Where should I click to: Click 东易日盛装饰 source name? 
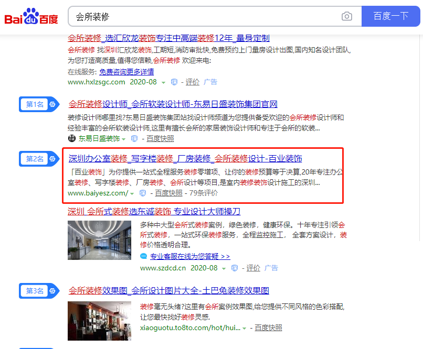click(x=99, y=138)
